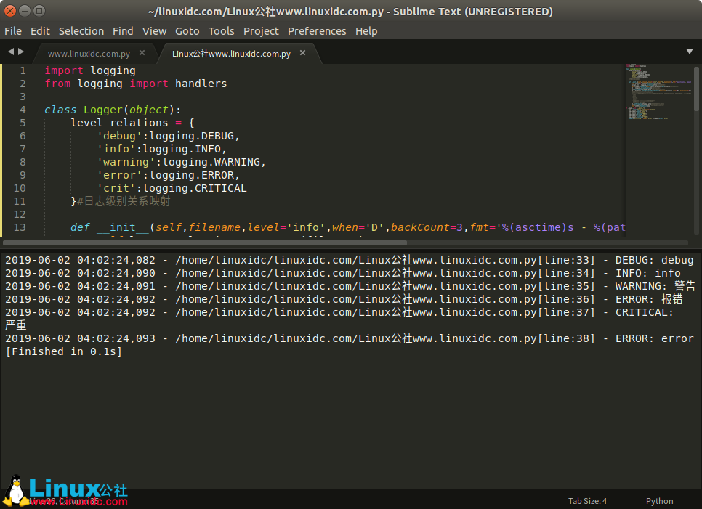702x509 pixels.
Task: Click line number 13 in gutter
Action: [20, 228]
